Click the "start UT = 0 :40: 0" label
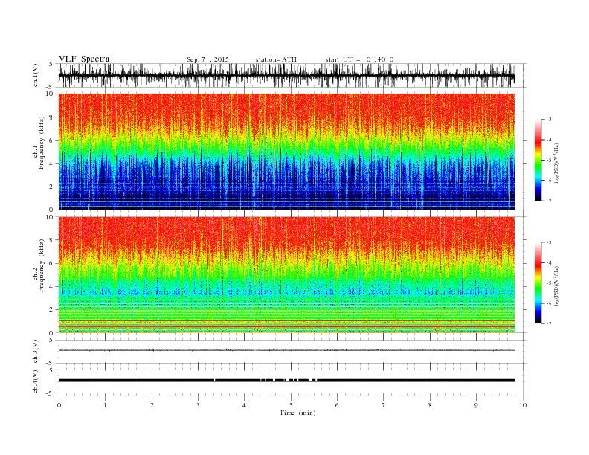This screenshot has height=455, width=589. [x=359, y=59]
